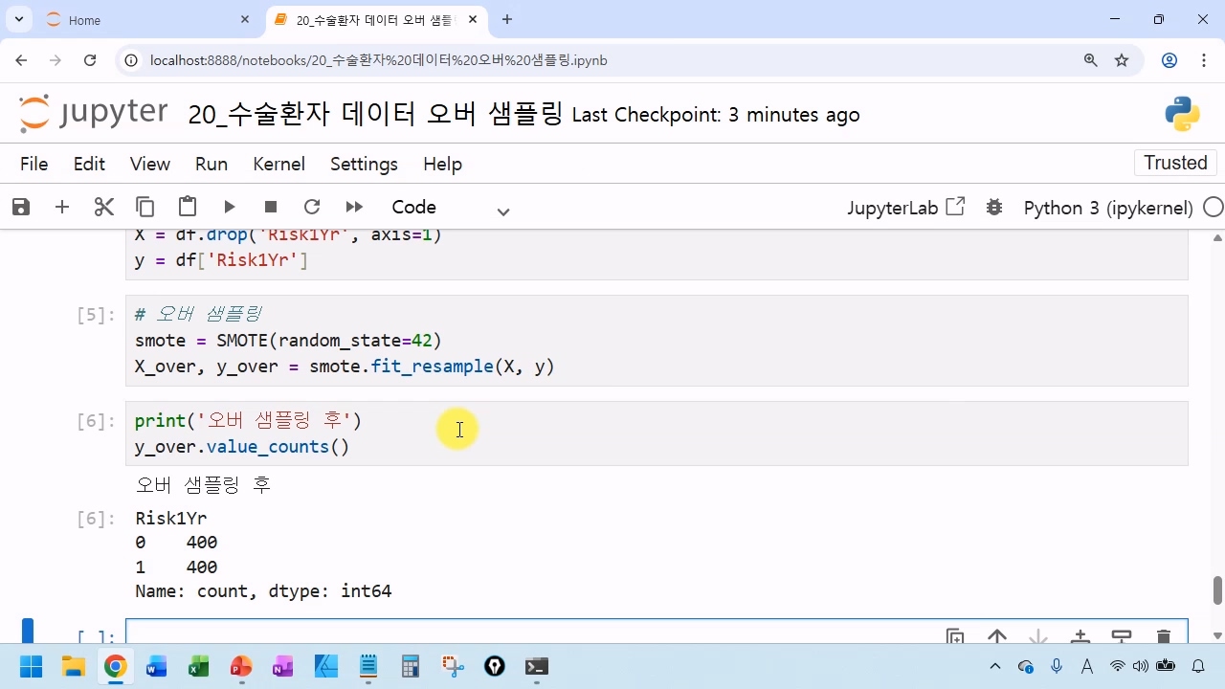
Task: Open the volume control in the tray
Action: pyautogui.click(x=1139, y=666)
